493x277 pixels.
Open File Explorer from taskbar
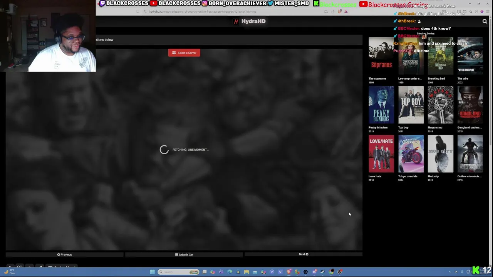pyautogui.click(x=246, y=272)
